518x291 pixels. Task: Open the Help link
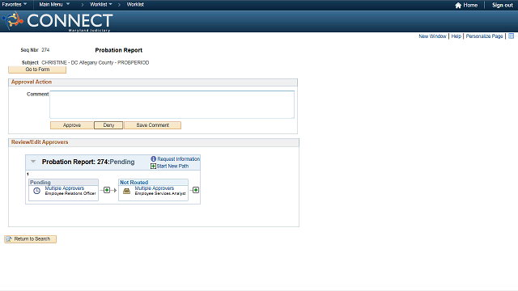[x=456, y=36]
